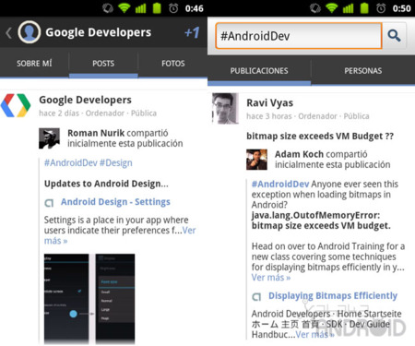Open Displaying Bitmaps Efficiently link

tap(333, 295)
